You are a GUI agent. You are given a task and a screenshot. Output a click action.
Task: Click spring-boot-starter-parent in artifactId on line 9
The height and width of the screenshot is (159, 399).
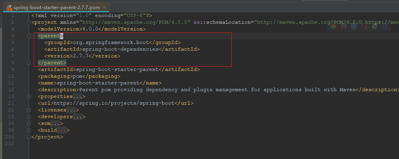(x=117, y=69)
